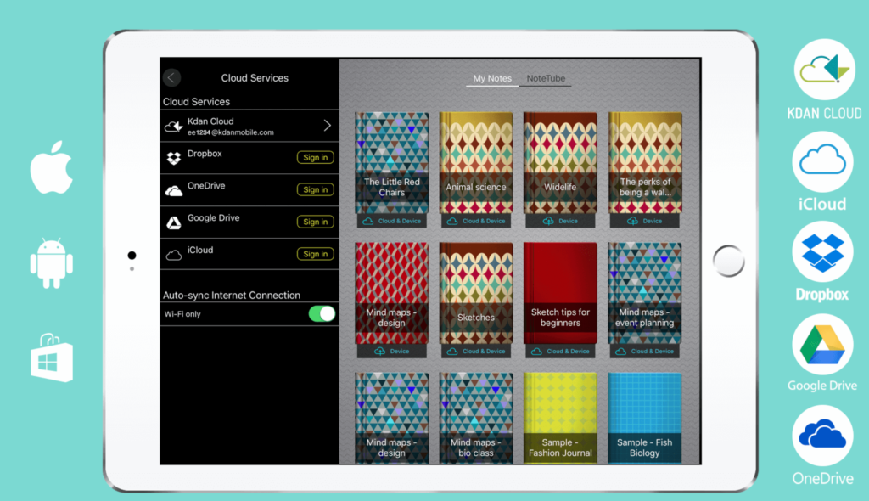Open the Animal science notebook
The width and height of the screenshot is (869, 501).
pyautogui.click(x=476, y=163)
